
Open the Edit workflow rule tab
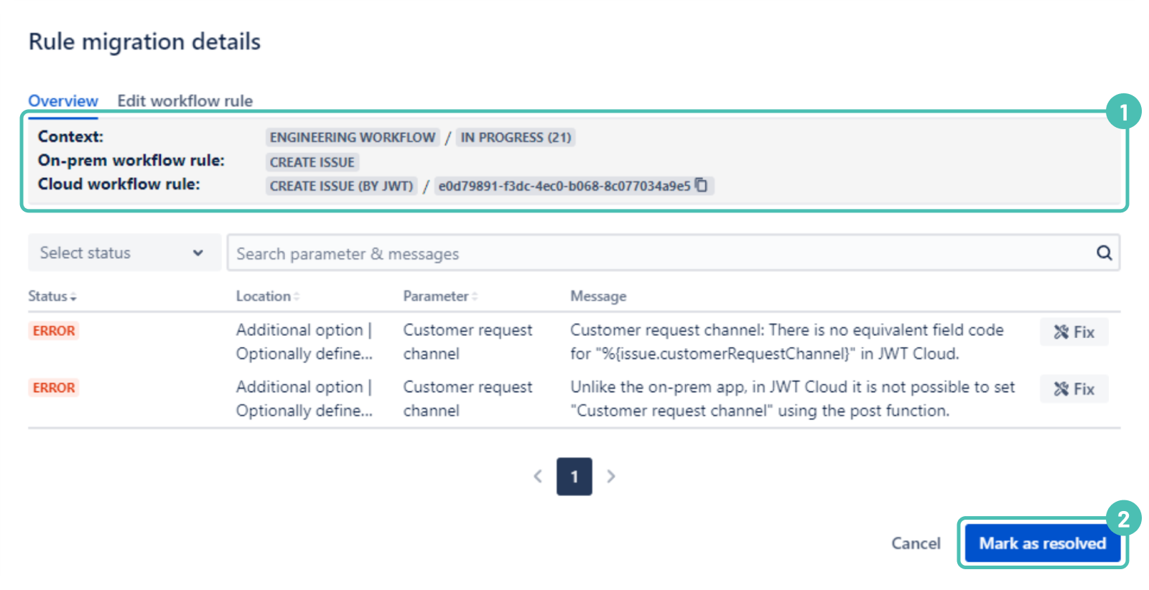pyautogui.click(x=185, y=101)
